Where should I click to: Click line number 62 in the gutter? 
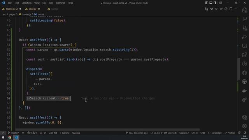click(9, 98)
